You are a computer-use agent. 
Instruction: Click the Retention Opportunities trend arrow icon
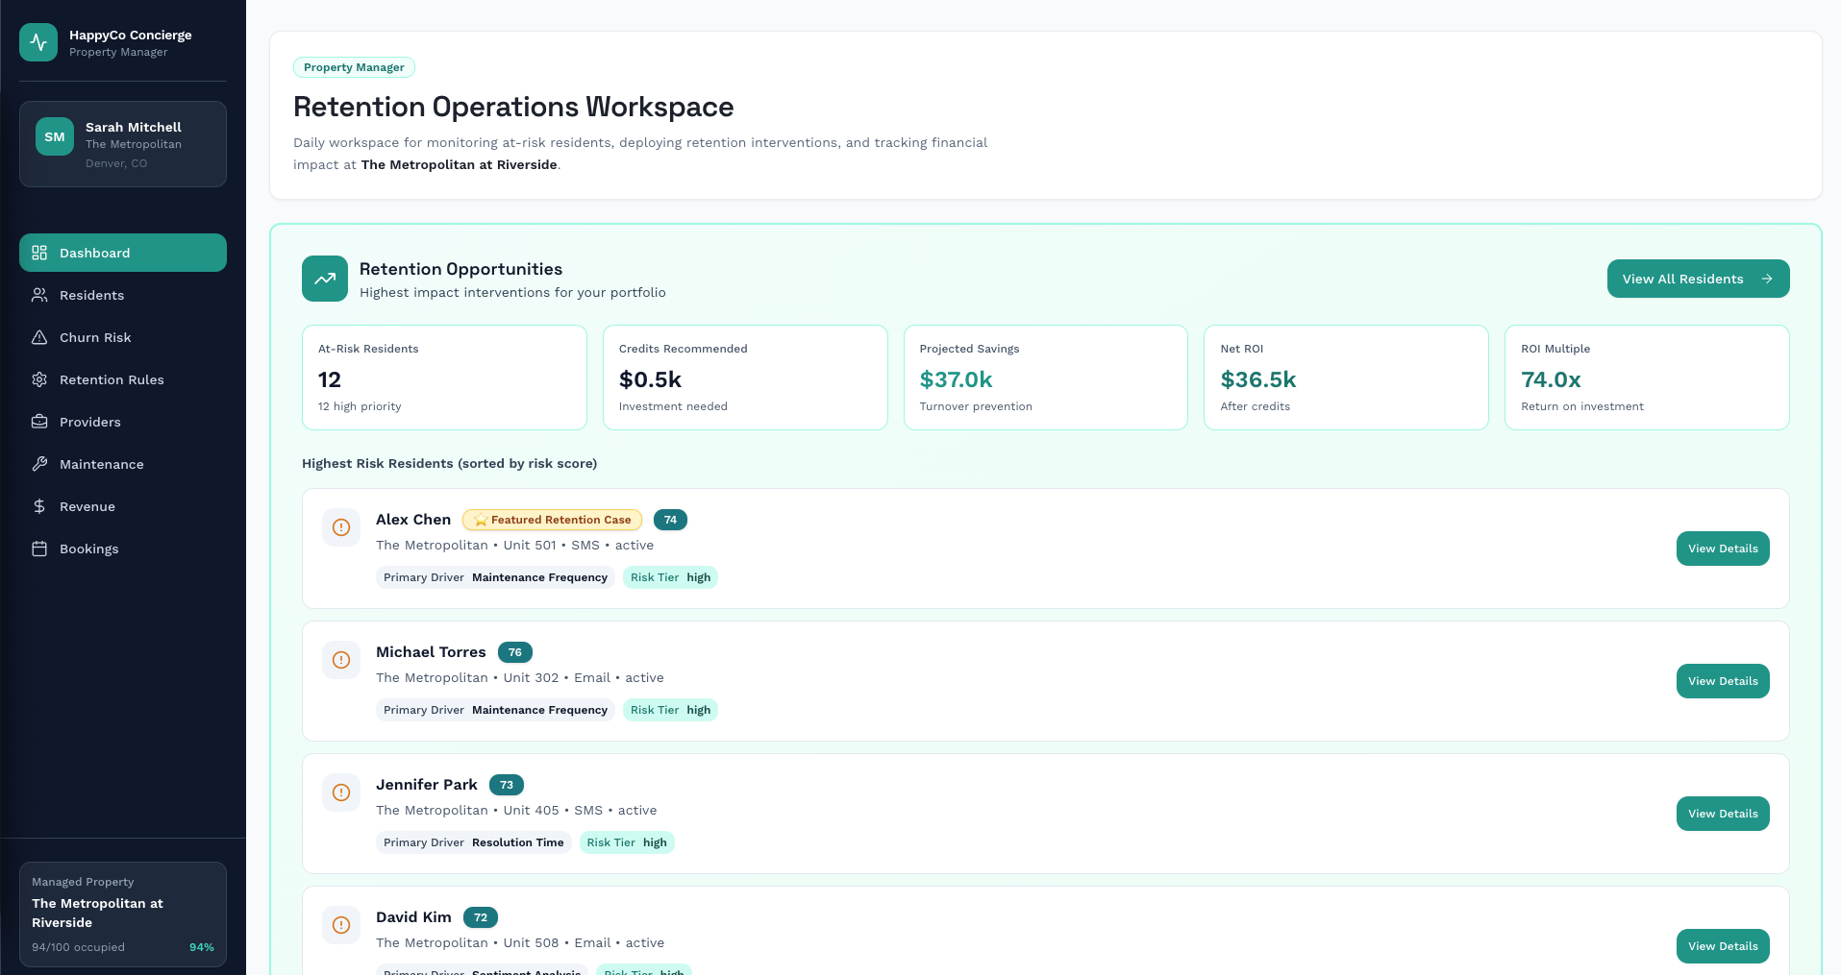point(325,279)
